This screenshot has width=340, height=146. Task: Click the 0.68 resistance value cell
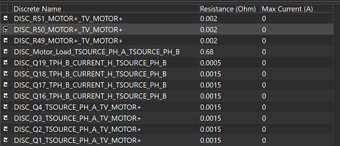pos(206,52)
